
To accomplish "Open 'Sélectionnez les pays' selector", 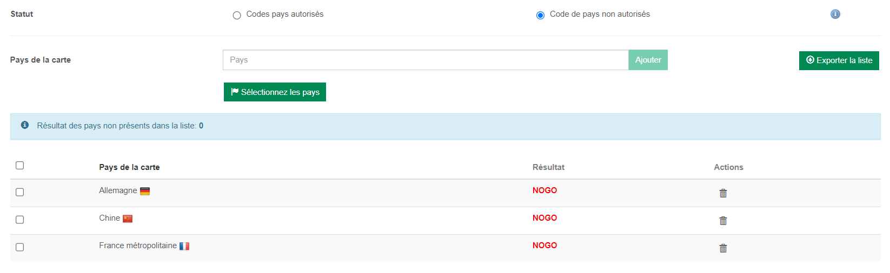I will pyautogui.click(x=275, y=92).
